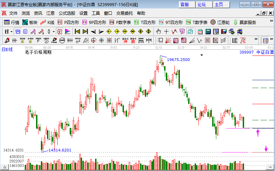Toggle the blue swirl chart mode icon
275x171 pixels.
pos(18,32)
